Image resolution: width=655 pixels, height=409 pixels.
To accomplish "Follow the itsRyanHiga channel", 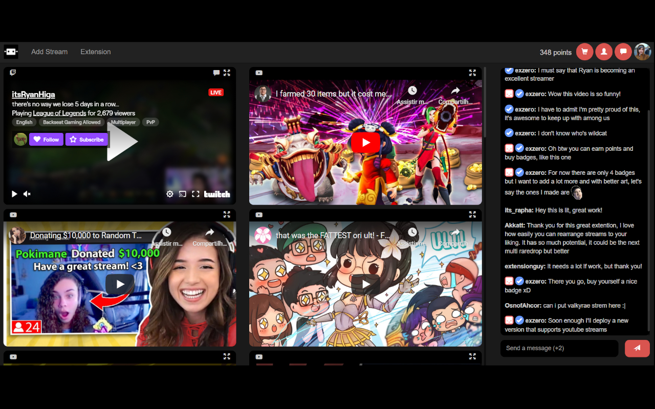I will point(46,139).
